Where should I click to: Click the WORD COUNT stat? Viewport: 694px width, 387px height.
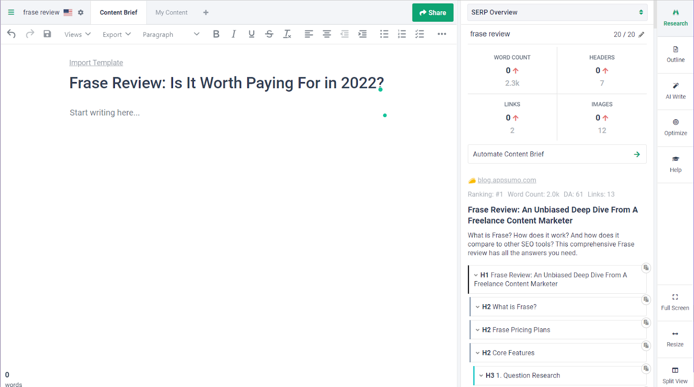coord(512,70)
